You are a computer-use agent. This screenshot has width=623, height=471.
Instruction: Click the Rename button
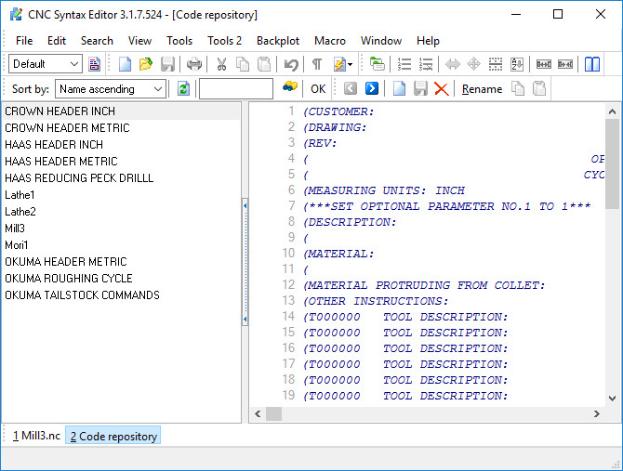coord(482,89)
